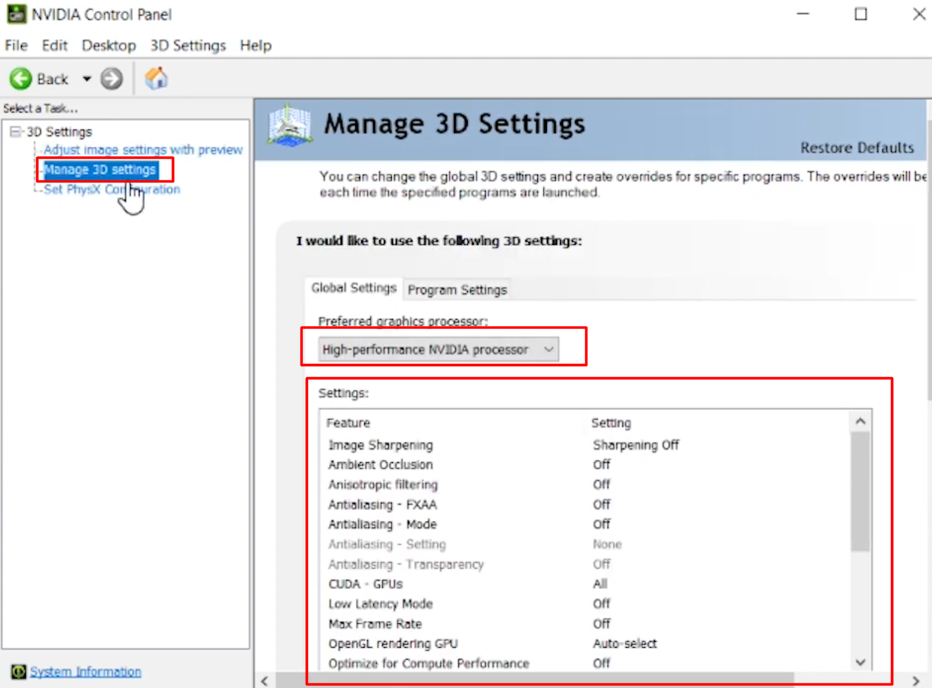The image size is (932, 688).
Task: Click the horizontal scrollbar thumb
Action: pos(535,681)
